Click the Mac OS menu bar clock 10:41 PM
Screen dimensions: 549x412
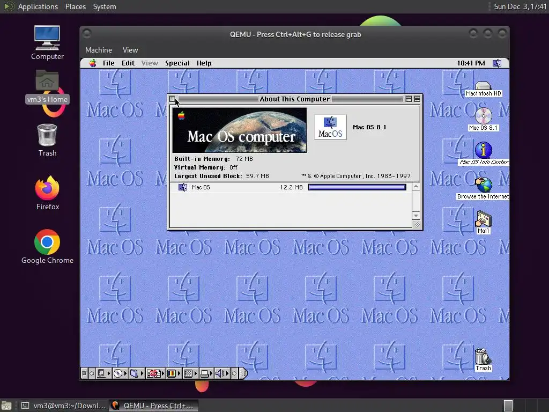[x=471, y=63]
